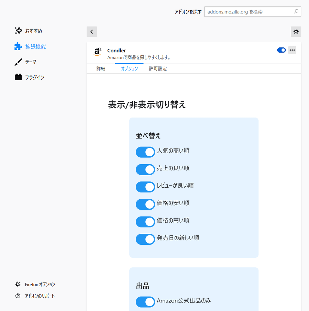Toggle 人気の高い順 sort option
Viewport: 309px width, 311px height.
(145, 152)
